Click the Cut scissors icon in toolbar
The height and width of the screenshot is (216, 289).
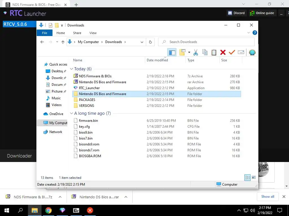coord(196,53)
